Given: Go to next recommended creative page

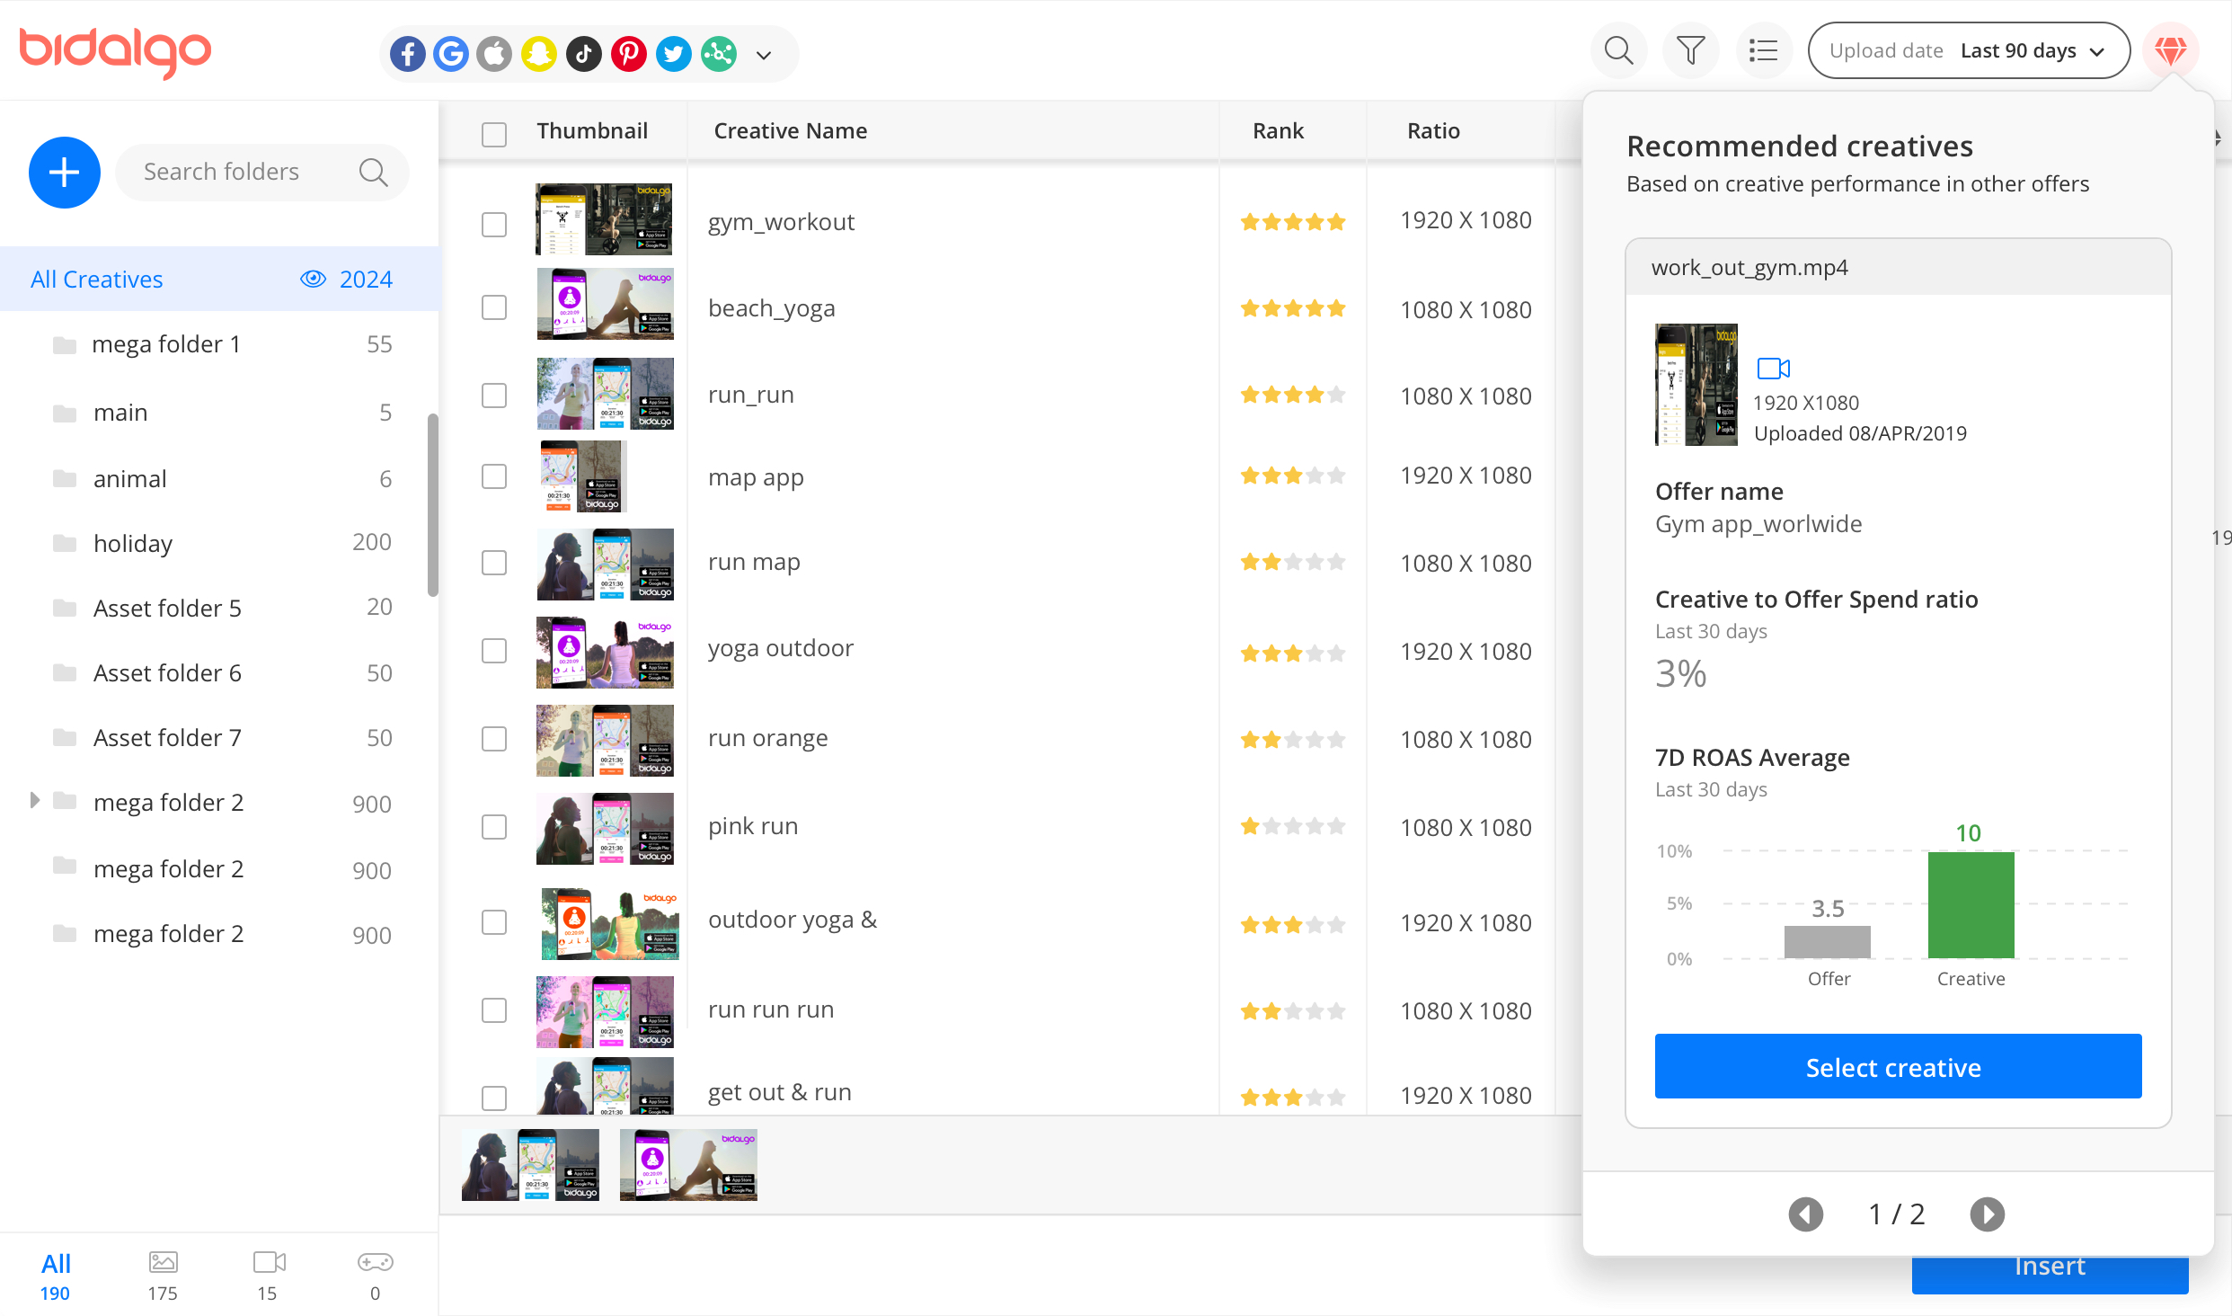Looking at the screenshot, I should point(1987,1214).
